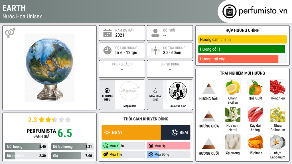This screenshot has height=164, width=292.
Task: Open the Earth globe perfume bottle image
Action: click(50, 68)
